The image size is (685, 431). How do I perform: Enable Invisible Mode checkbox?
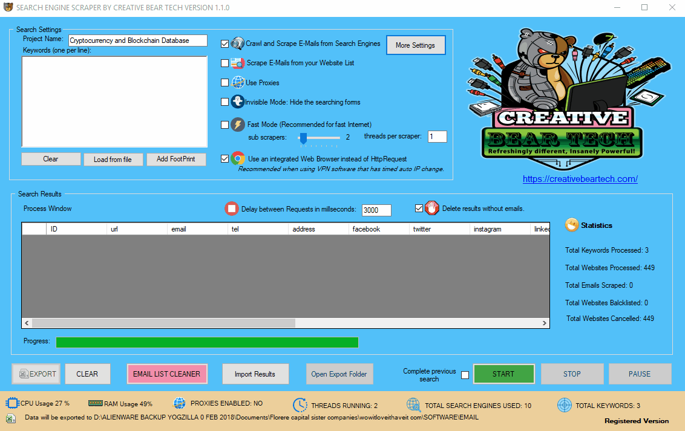pos(225,102)
